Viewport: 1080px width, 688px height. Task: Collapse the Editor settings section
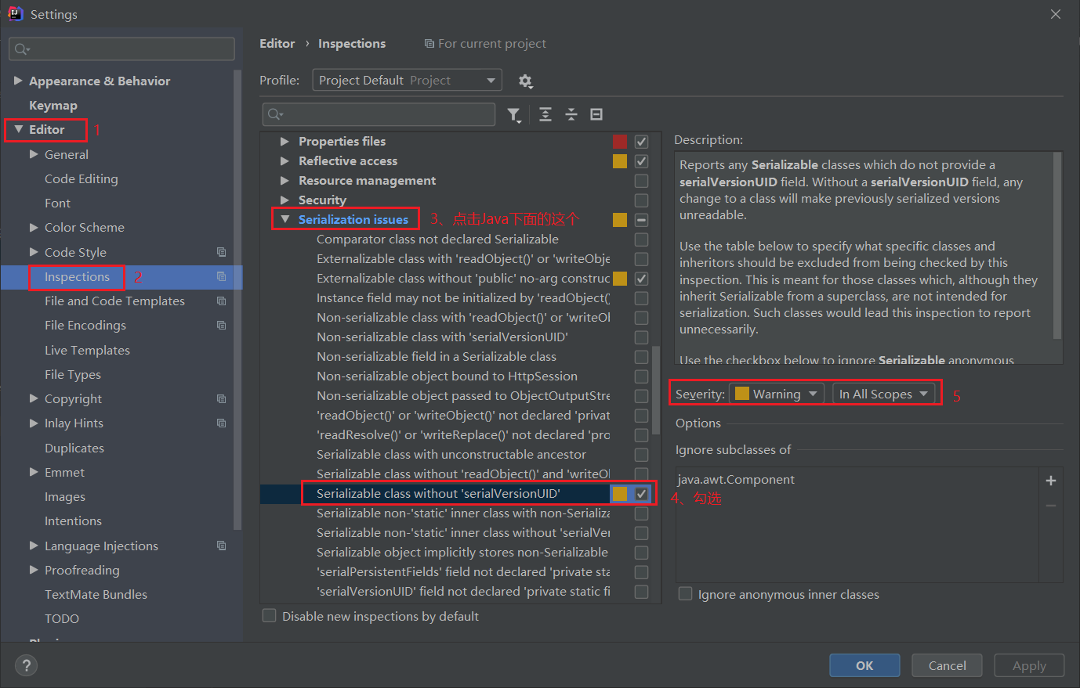tap(18, 129)
